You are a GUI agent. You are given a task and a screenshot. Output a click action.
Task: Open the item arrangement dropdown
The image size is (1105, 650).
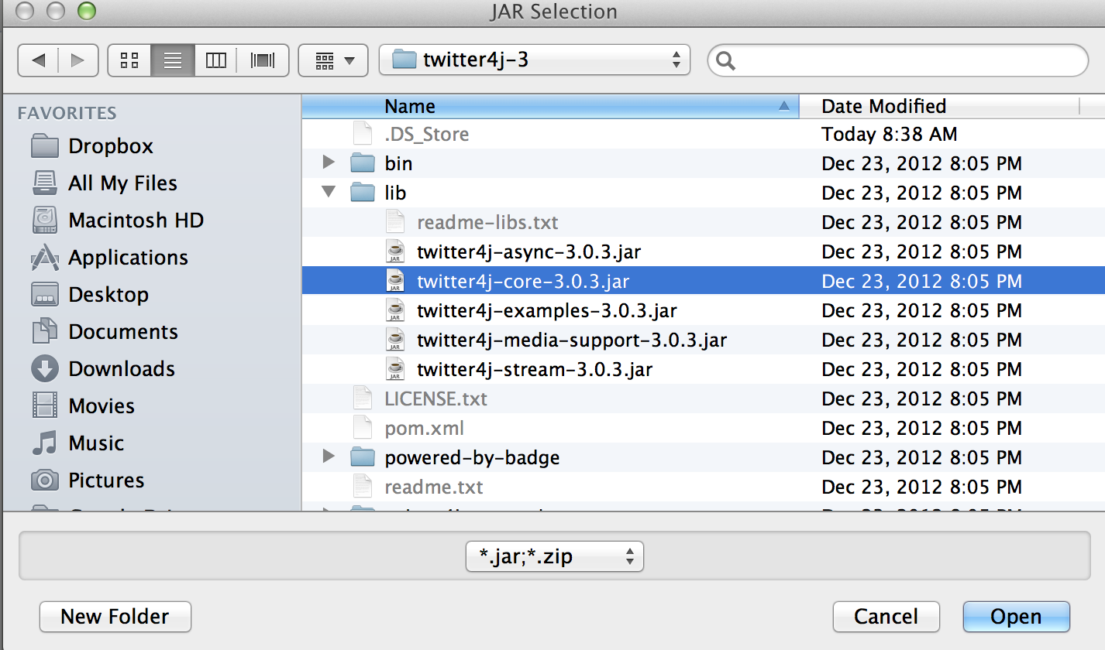coord(332,60)
